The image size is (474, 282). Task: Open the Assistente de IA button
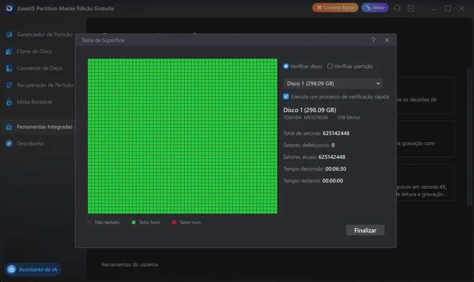(x=33, y=270)
